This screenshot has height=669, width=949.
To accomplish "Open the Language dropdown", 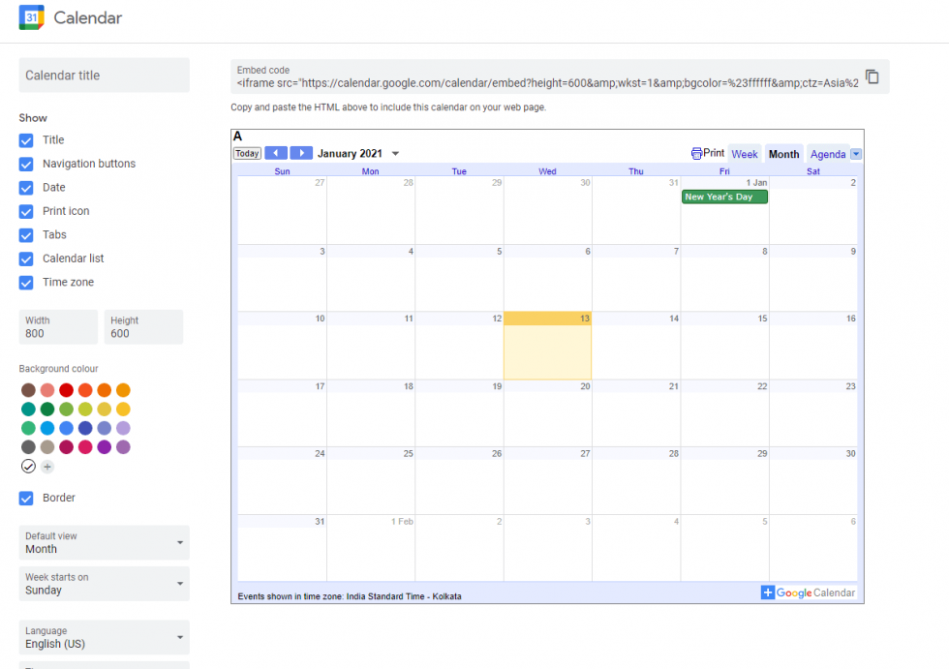I will pyautogui.click(x=105, y=637).
